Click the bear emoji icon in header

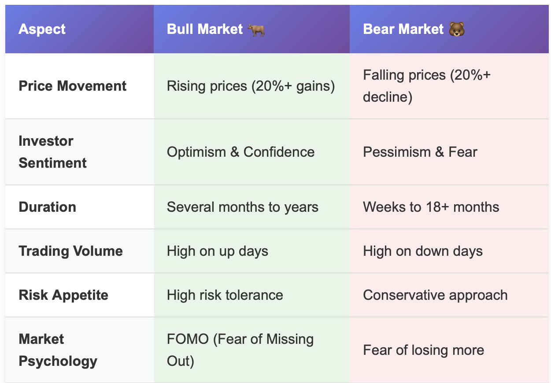[x=456, y=29]
